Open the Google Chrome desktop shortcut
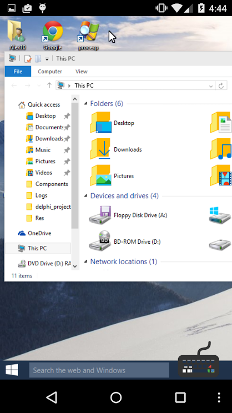The width and height of the screenshot is (232, 413). (53, 35)
